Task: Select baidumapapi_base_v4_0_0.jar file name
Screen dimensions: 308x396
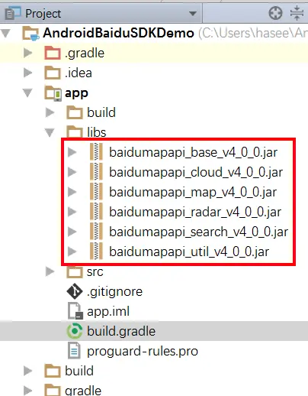Action: pos(194,153)
